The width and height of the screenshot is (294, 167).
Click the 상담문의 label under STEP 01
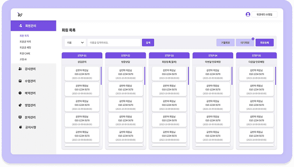point(82,62)
